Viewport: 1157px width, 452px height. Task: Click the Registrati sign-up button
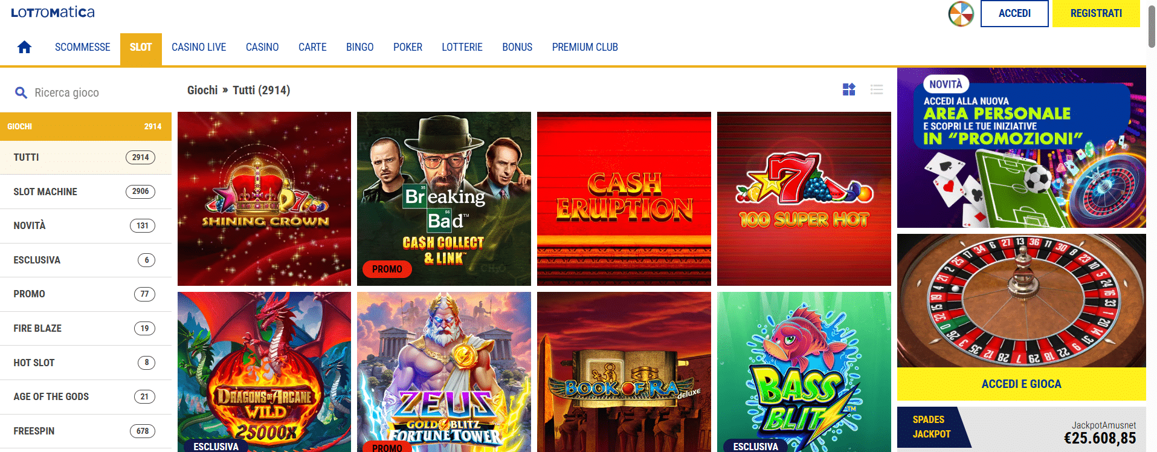[1096, 13]
